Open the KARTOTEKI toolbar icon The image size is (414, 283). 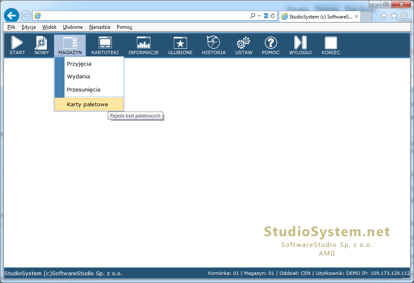105,45
